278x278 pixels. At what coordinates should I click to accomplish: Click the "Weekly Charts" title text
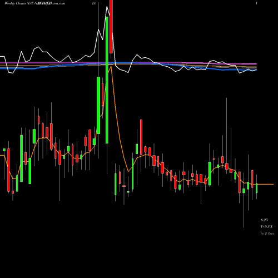16,3
